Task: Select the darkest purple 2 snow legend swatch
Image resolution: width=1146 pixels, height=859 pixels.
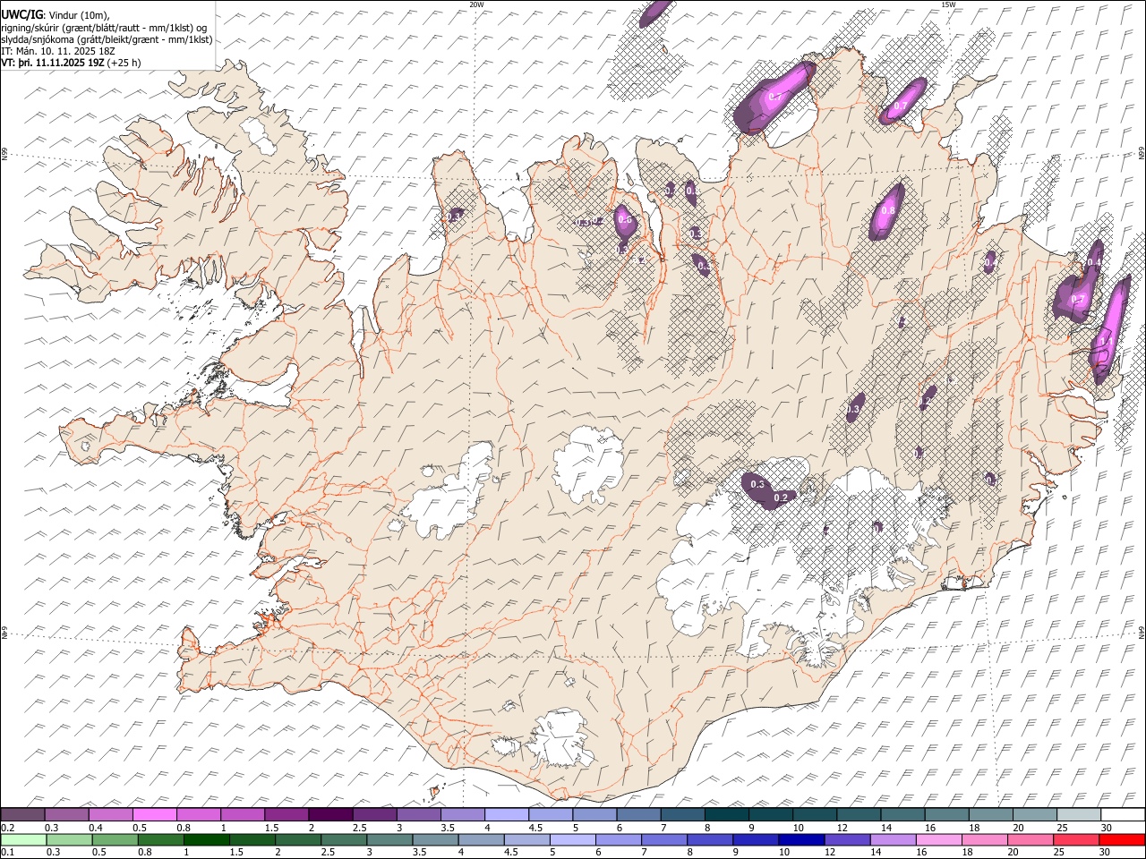Action: click(330, 814)
